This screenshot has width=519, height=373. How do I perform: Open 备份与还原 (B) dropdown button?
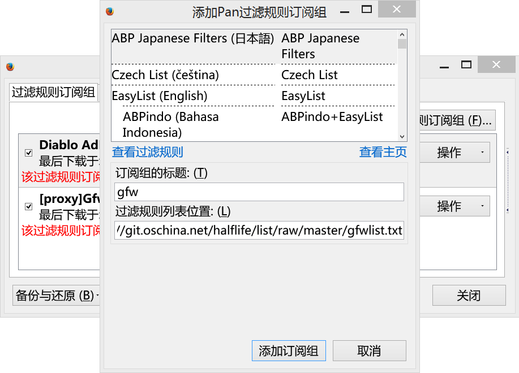56,296
